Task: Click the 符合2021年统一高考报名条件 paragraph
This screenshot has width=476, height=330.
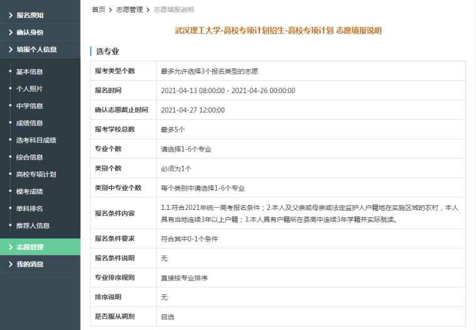Action: (309, 213)
